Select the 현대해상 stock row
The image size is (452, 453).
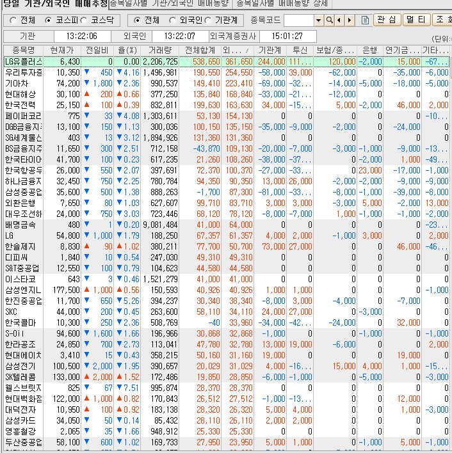pos(227,94)
